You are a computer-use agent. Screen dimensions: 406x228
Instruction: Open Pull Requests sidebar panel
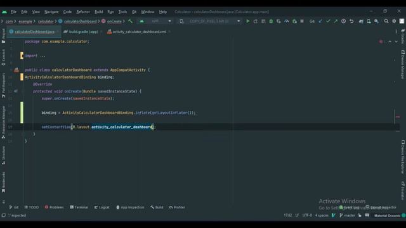pyautogui.click(x=3, y=85)
